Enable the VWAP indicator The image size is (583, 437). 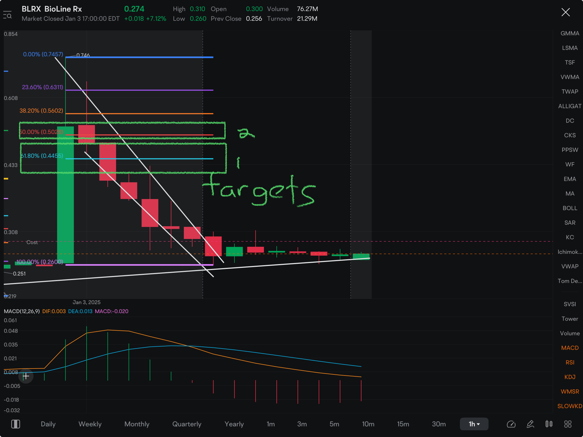coord(570,267)
